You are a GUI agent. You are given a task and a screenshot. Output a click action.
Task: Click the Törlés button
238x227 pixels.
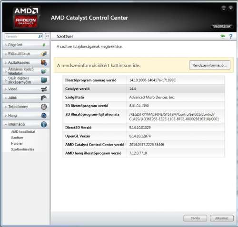click(x=195, y=218)
